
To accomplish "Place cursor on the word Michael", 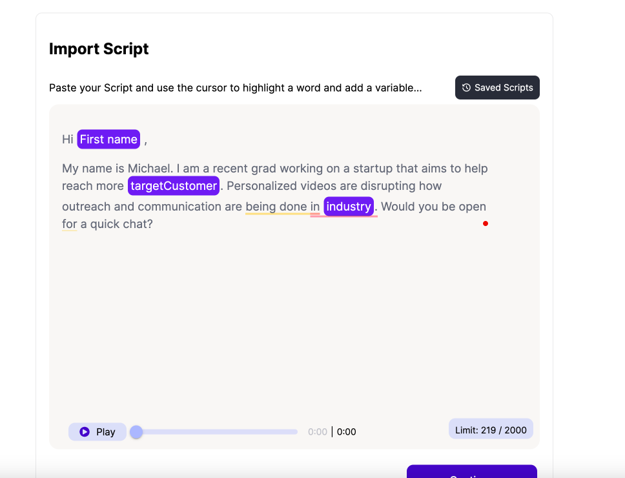I will (x=149, y=169).
